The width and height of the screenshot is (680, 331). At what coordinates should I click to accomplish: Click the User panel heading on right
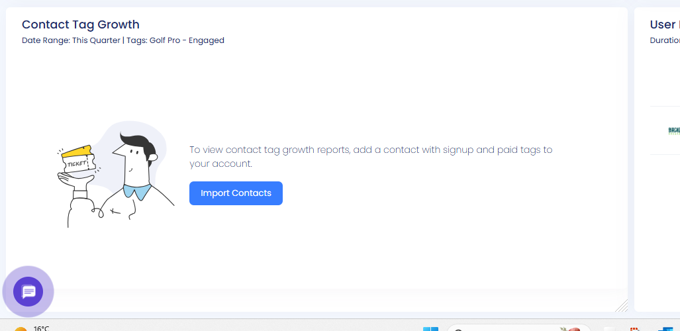click(x=663, y=24)
